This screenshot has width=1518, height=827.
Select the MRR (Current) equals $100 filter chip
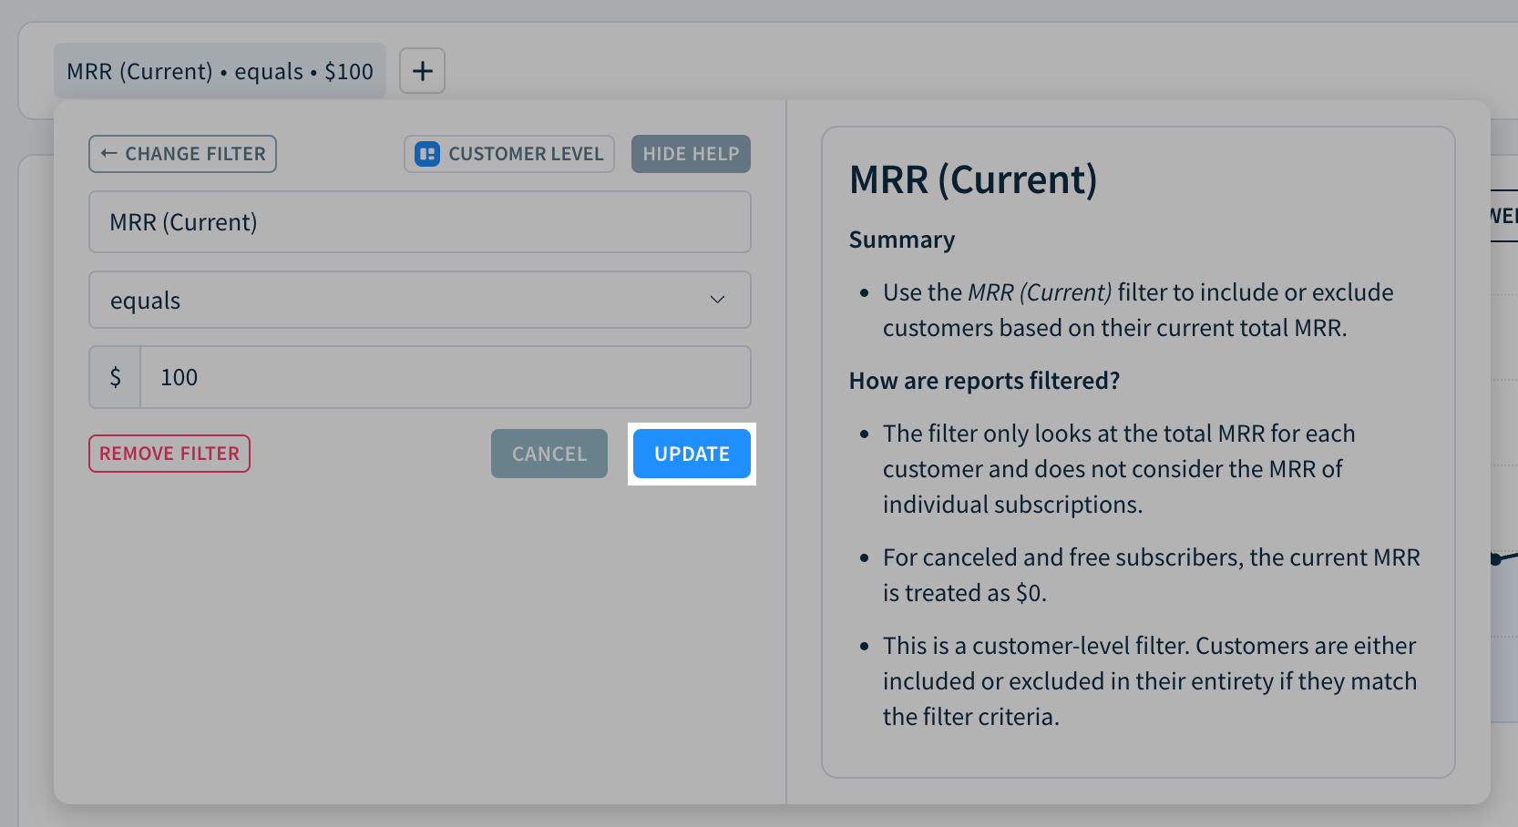pyautogui.click(x=219, y=70)
